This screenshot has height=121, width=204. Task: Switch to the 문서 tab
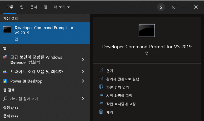click(33, 7)
